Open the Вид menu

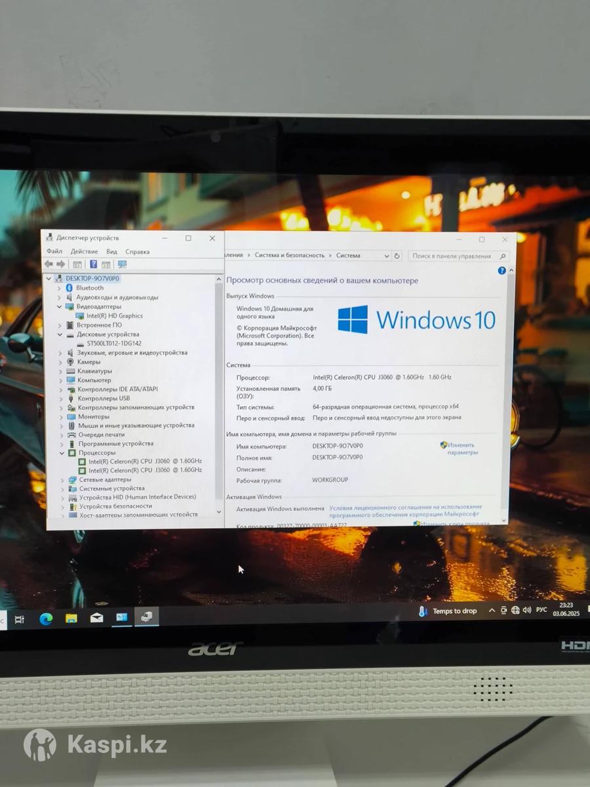(x=111, y=251)
